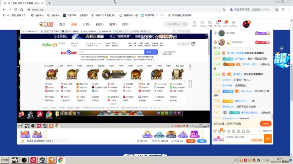Screen dimensions: 293x164
Task: Expand the left activity arrow button
Action: [45, 134]
